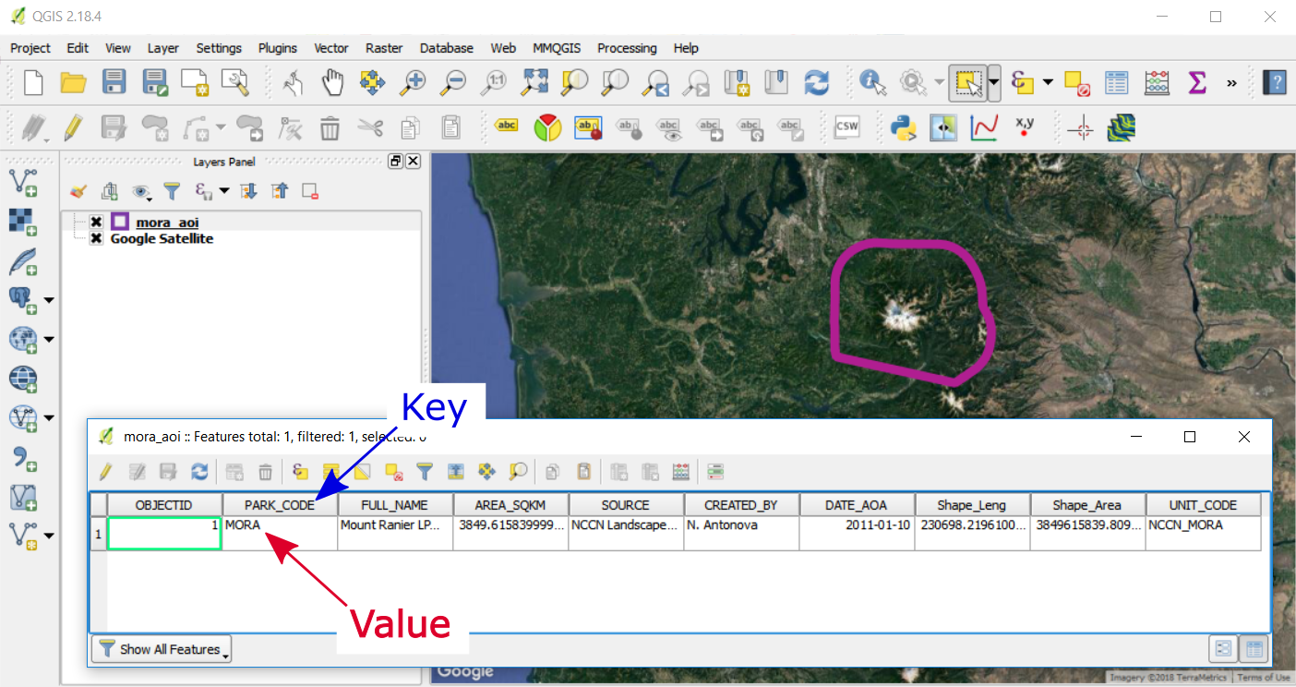Screen dimensions: 1296x687
Task: Click mora_aoi purple layer symbol swatch
Action: click(120, 222)
